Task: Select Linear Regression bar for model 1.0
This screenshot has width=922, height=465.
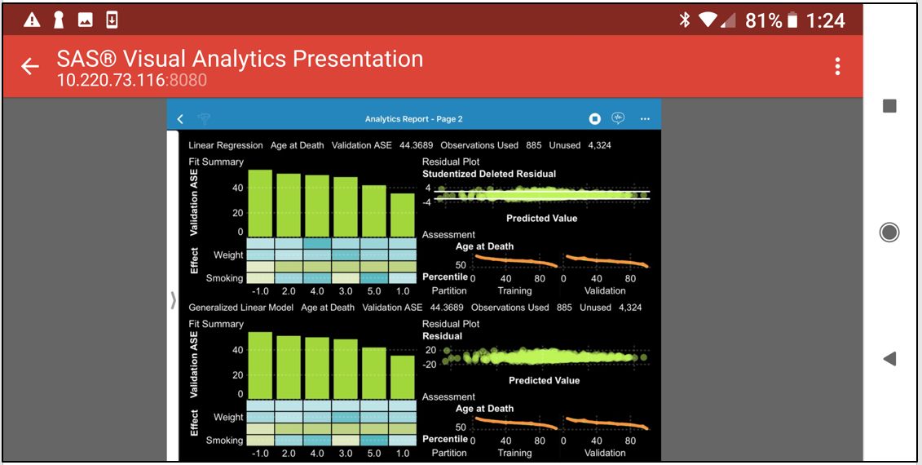Action: tap(403, 215)
